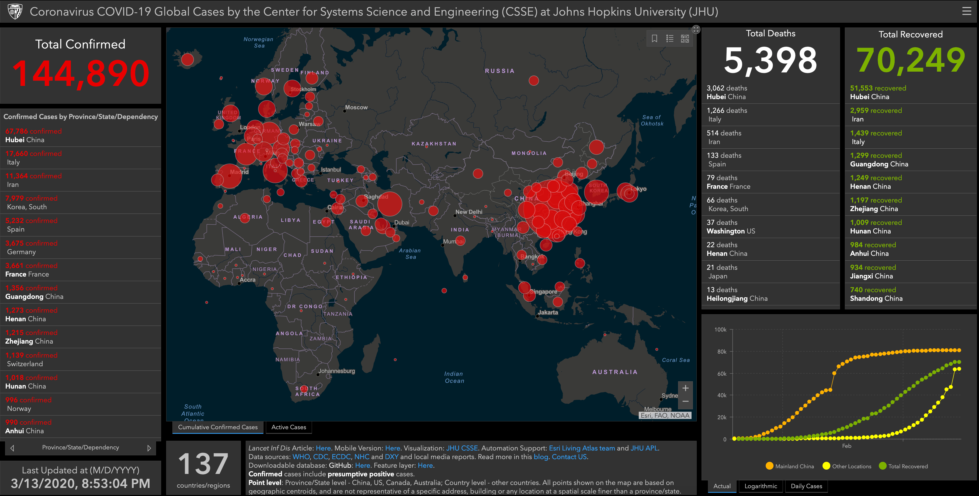979x496 pixels.
Task: Open the DXY data source link
Action: click(x=392, y=457)
